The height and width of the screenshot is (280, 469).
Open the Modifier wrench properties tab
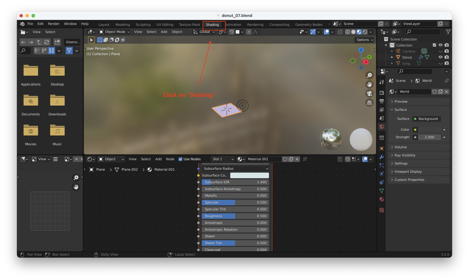(382, 157)
